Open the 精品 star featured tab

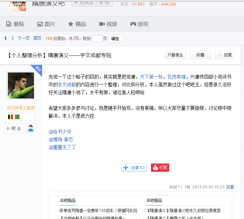click(x=77, y=24)
